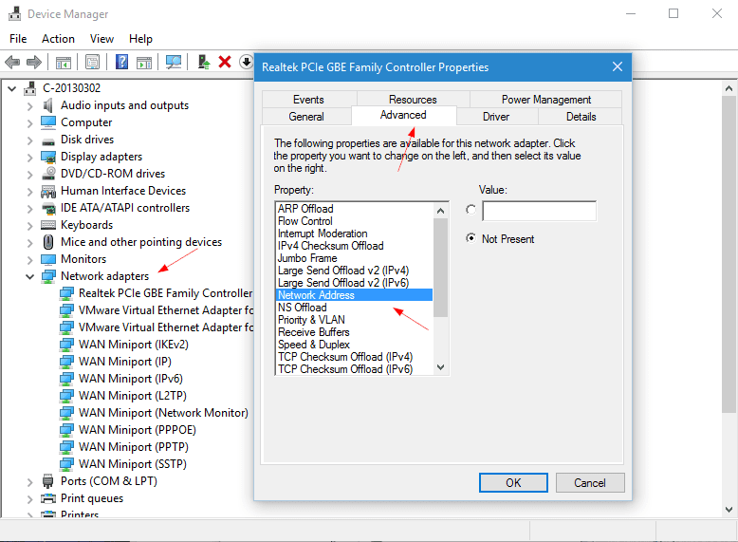Select Priority & VLAN property

[311, 320]
